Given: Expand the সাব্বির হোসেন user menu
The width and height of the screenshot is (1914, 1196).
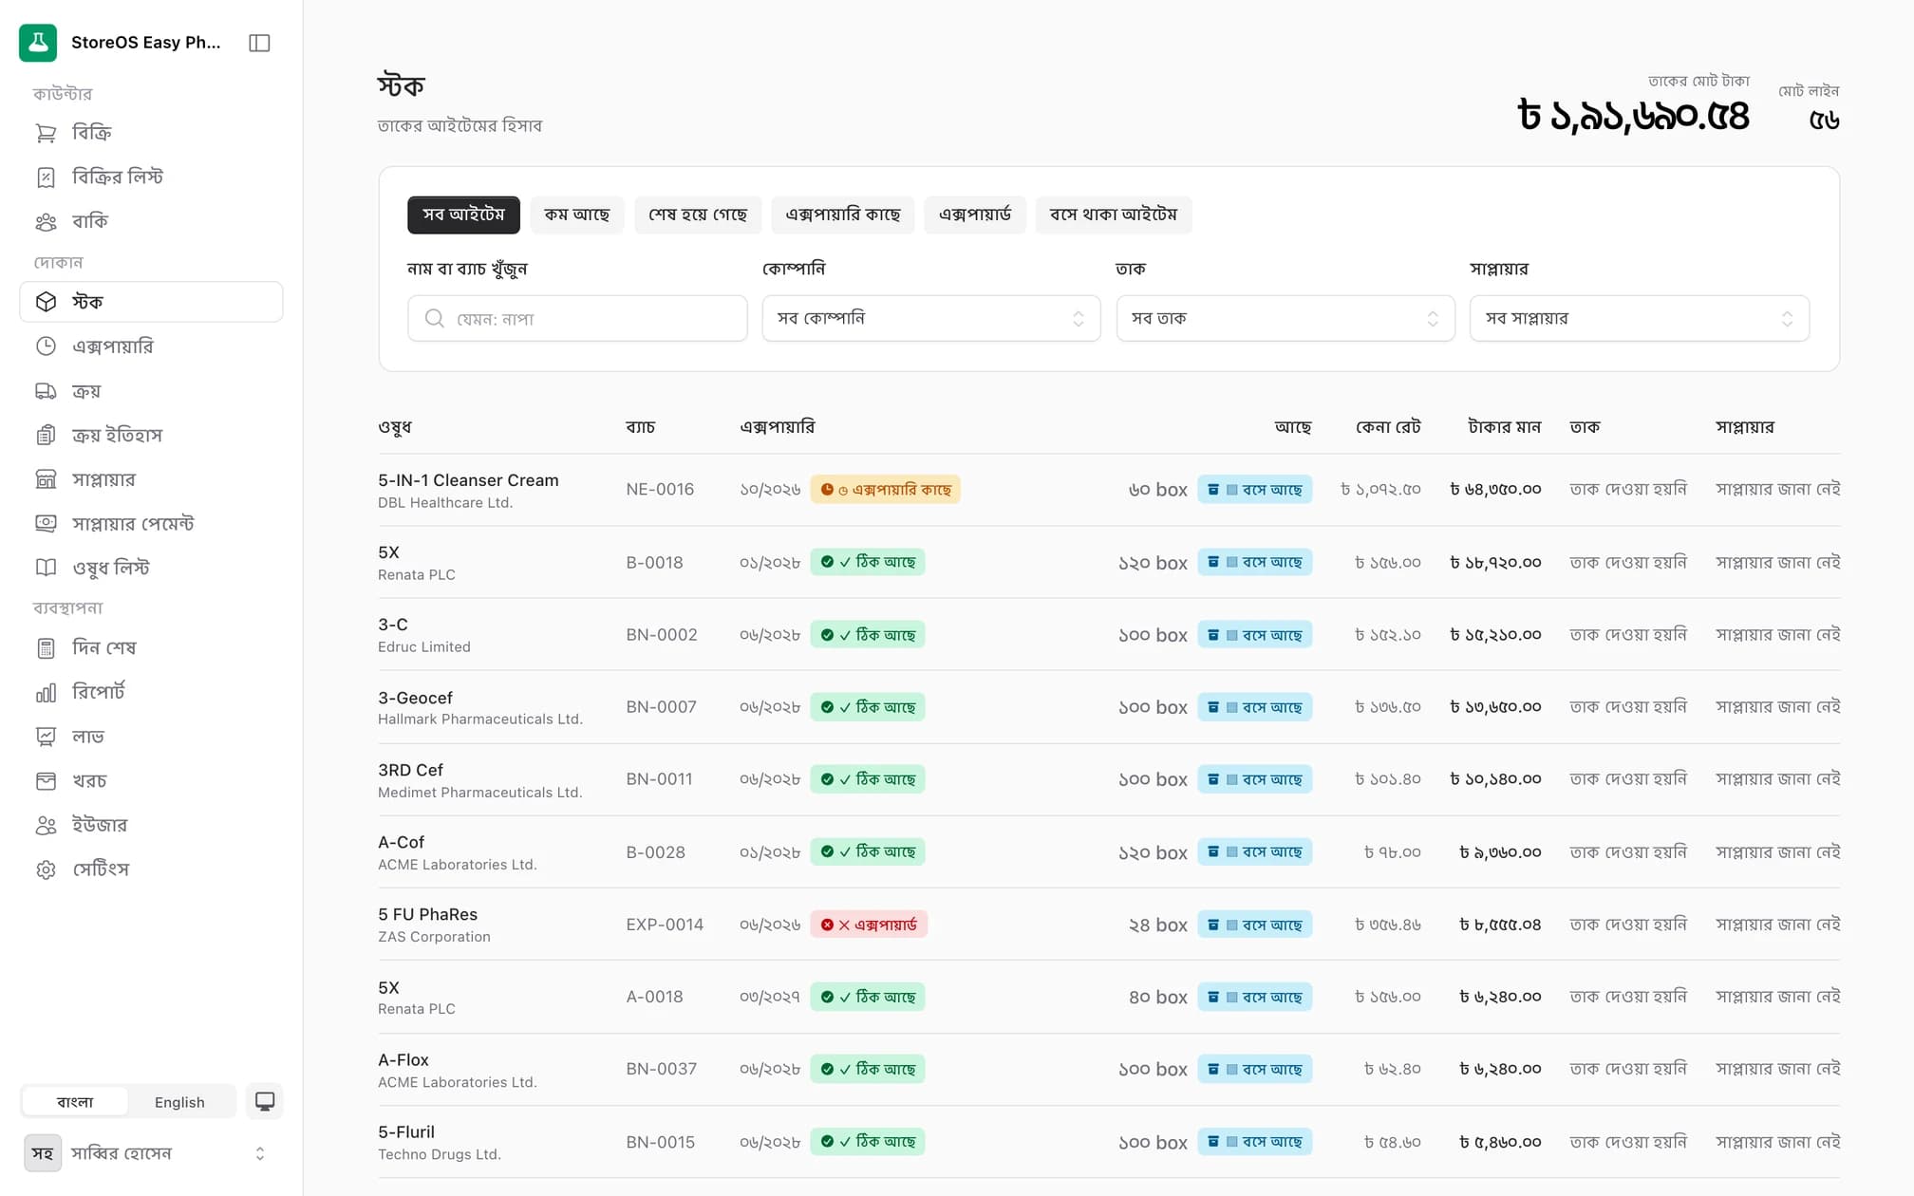Looking at the screenshot, I should pos(151,1153).
